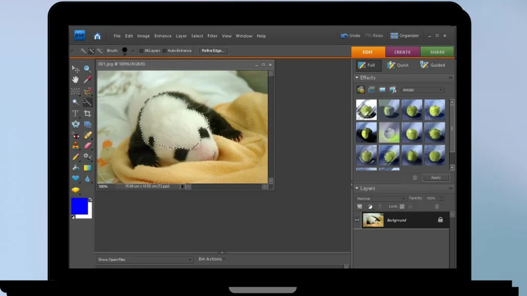The height and width of the screenshot is (296, 527).
Task: Select the Eyedropper tool
Action: coord(87,80)
